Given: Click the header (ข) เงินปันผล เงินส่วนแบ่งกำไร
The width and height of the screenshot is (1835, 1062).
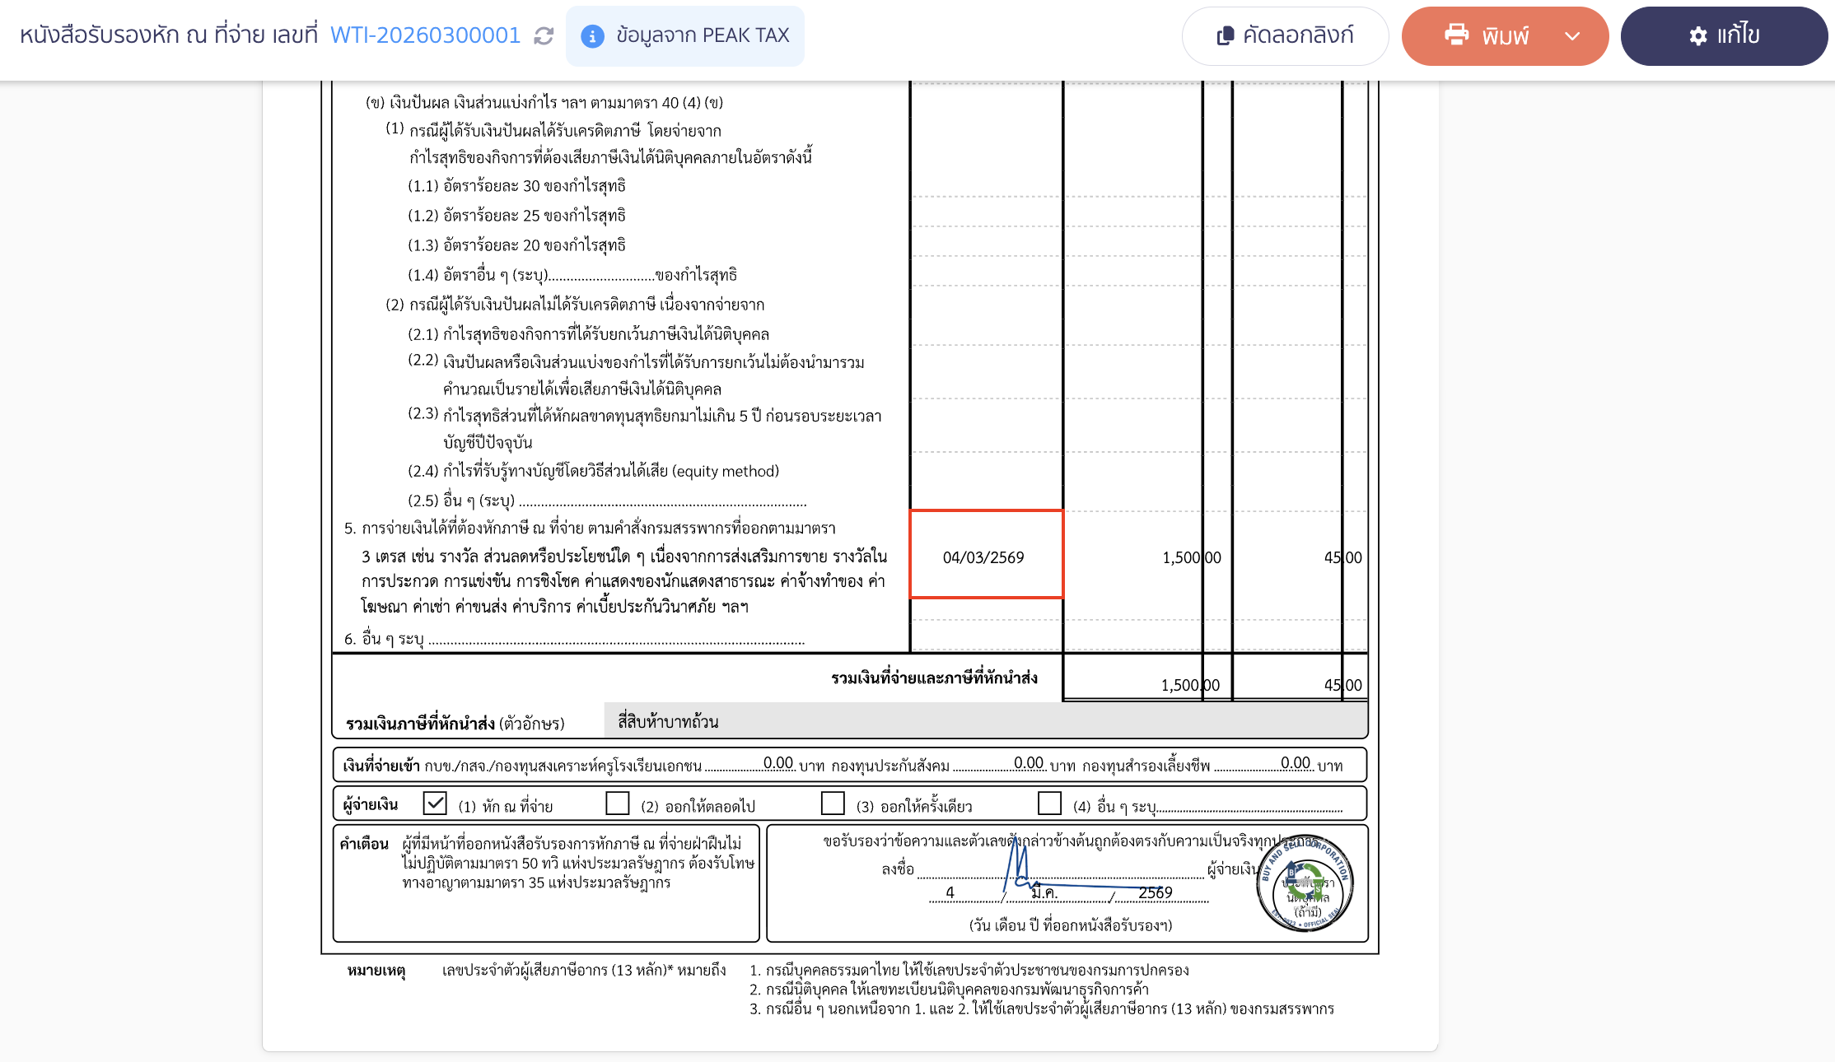Looking at the screenshot, I should coord(544,103).
